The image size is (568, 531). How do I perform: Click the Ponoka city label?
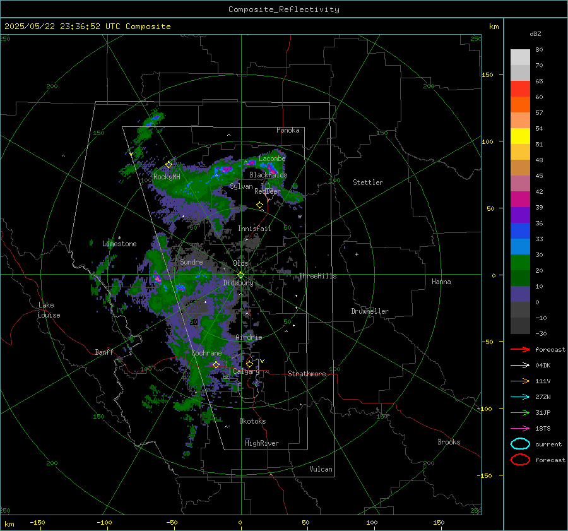pyautogui.click(x=288, y=130)
